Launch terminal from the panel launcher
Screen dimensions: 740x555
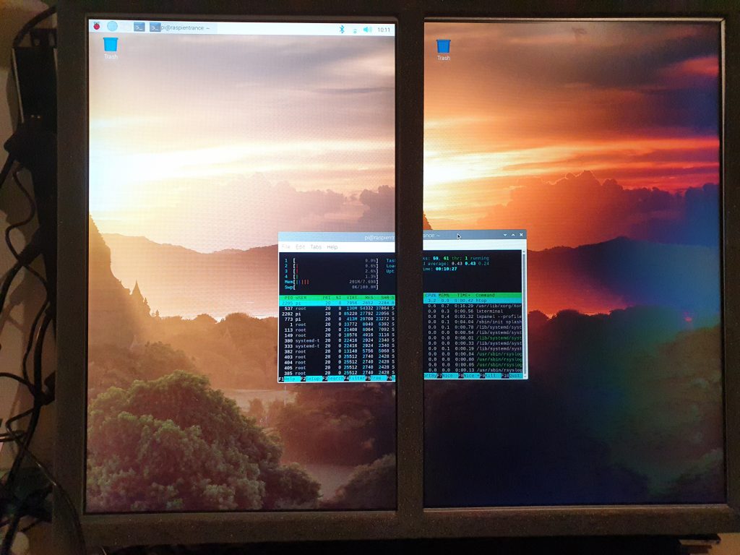coord(139,27)
